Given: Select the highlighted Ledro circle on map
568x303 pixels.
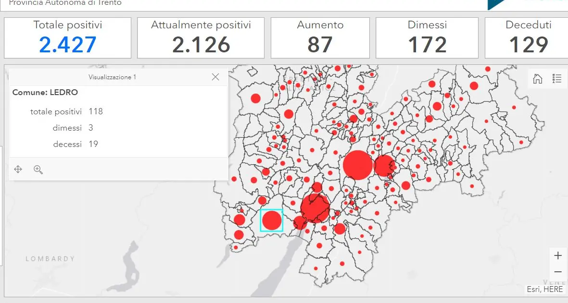Looking at the screenshot, I should [x=272, y=220].
